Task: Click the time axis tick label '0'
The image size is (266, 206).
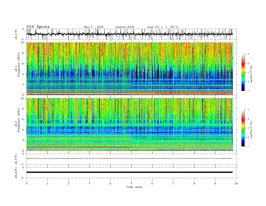Action: coord(27,183)
